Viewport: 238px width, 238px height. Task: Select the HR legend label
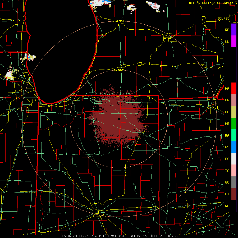pyautogui.click(x=227, y=124)
